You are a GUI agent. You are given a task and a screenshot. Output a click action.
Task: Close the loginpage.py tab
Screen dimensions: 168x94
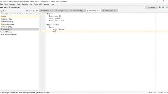point(52,11)
